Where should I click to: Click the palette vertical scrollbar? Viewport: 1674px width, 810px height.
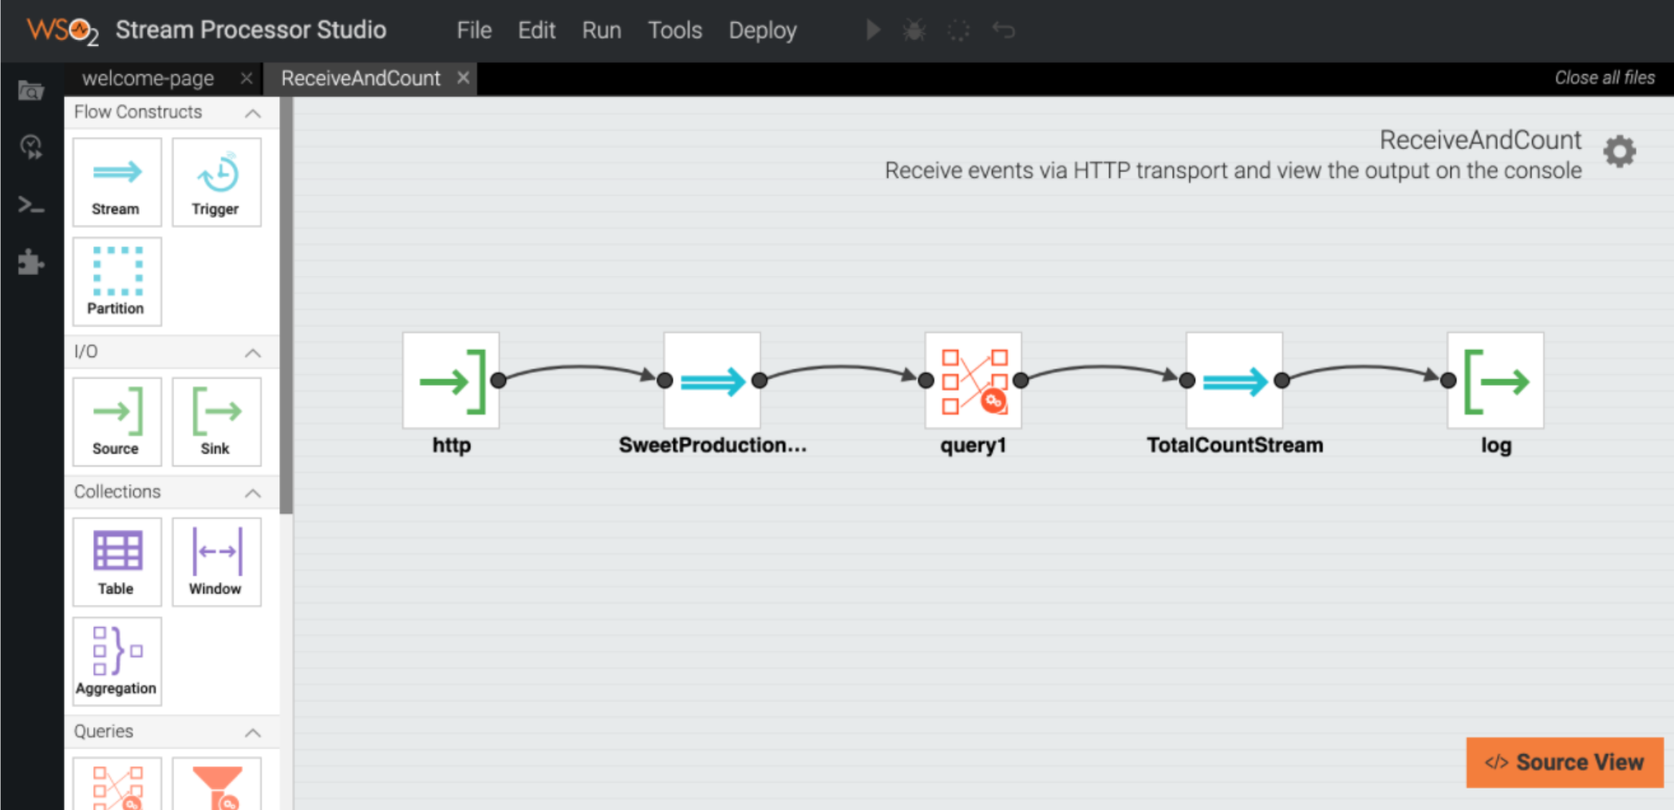click(x=286, y=319)
